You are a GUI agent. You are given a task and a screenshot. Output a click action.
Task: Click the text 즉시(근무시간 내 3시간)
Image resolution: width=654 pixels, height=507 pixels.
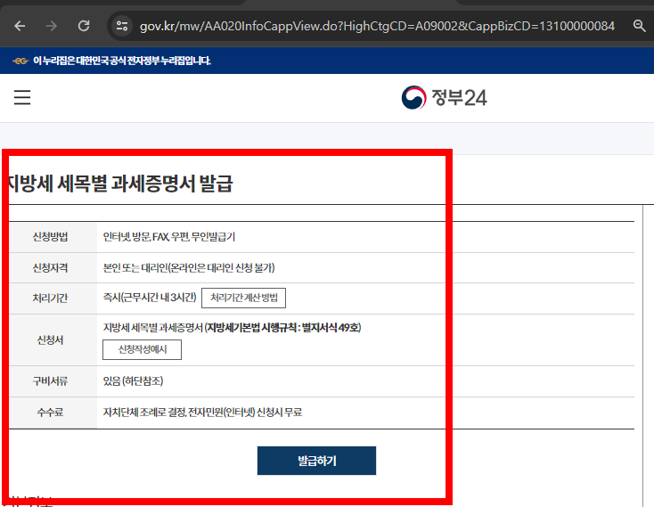tap(150, 298)
